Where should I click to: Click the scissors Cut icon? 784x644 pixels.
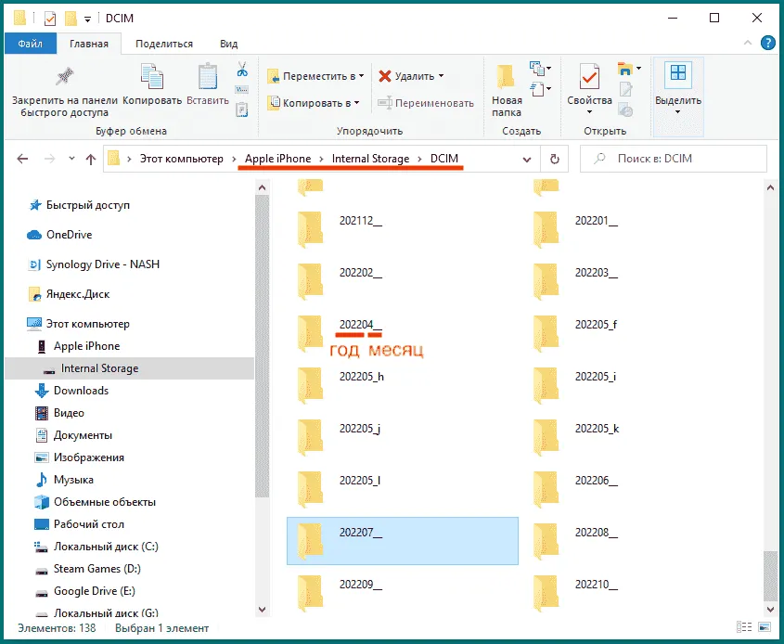242,71
